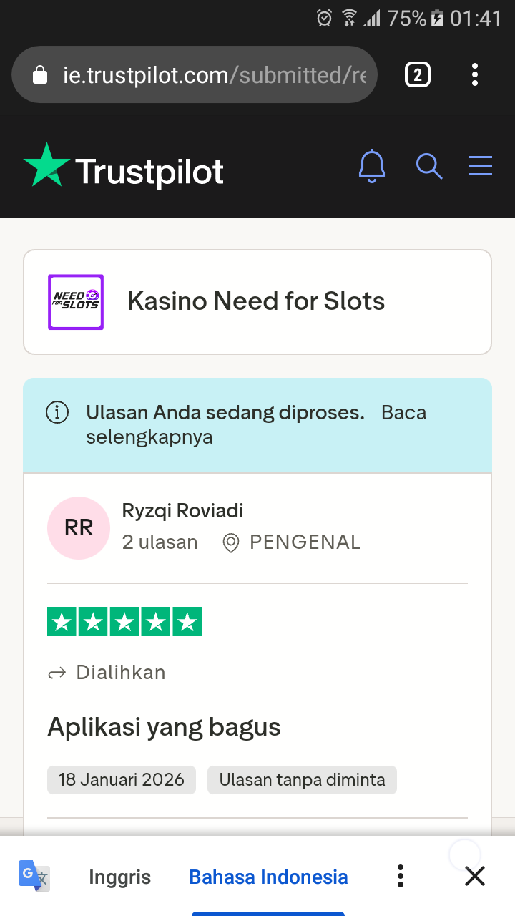Tap the search magnifier icon
This screenshot has height=916, width=515.
[429, 166]
